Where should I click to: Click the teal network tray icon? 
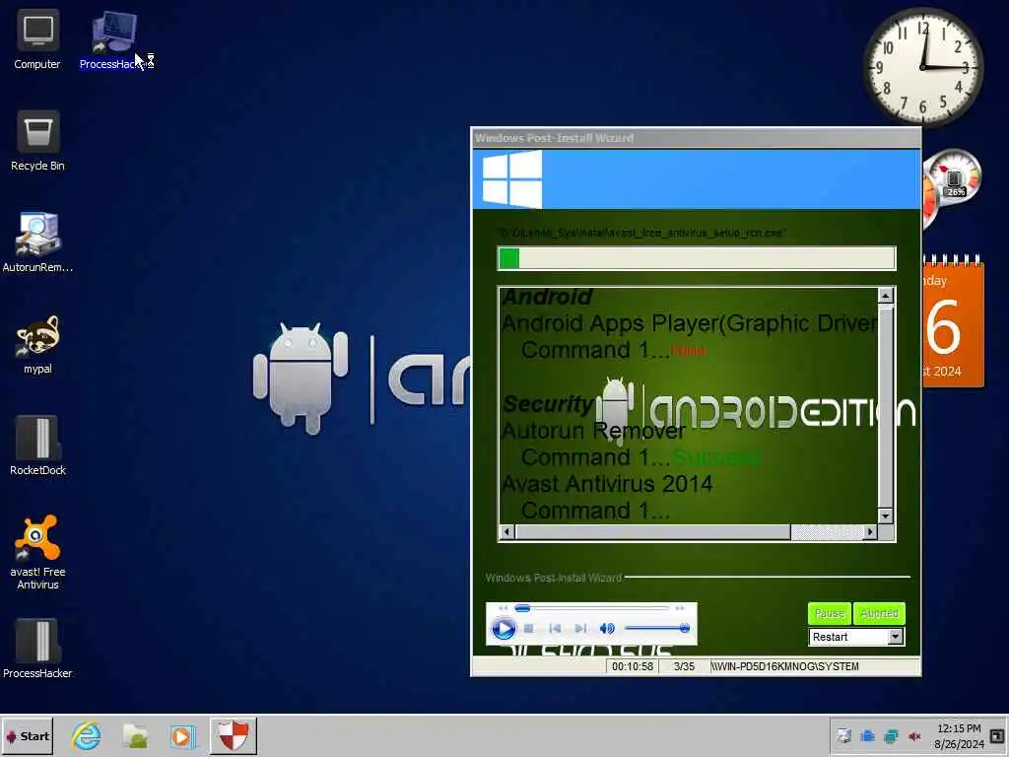click(891, 736)
